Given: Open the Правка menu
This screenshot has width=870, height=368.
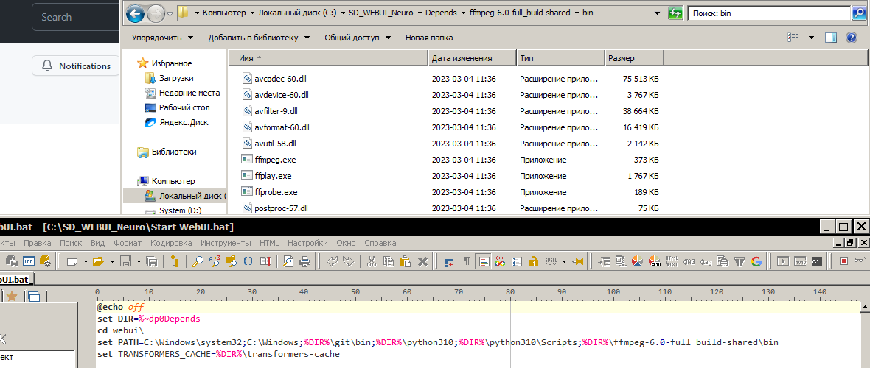Looking at the screenshot, I should tap(37, 243).
